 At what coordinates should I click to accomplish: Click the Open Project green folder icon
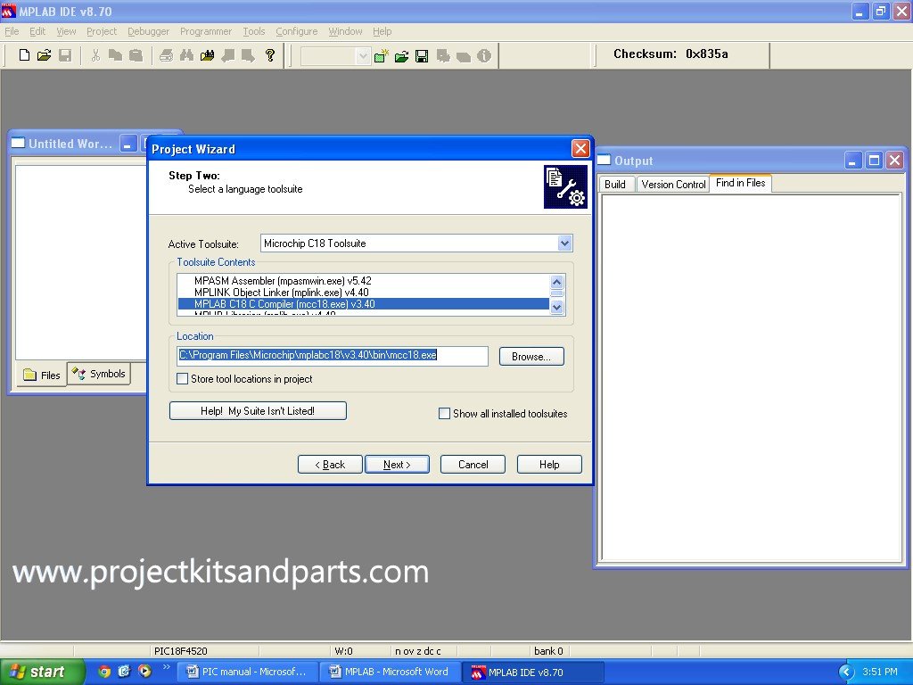click(x=402, y=56)
